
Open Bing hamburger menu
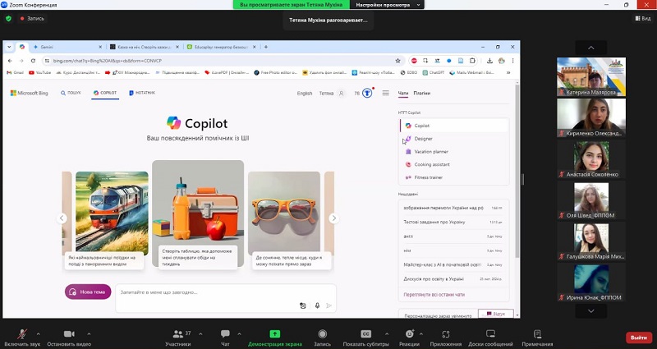point(385,93)
